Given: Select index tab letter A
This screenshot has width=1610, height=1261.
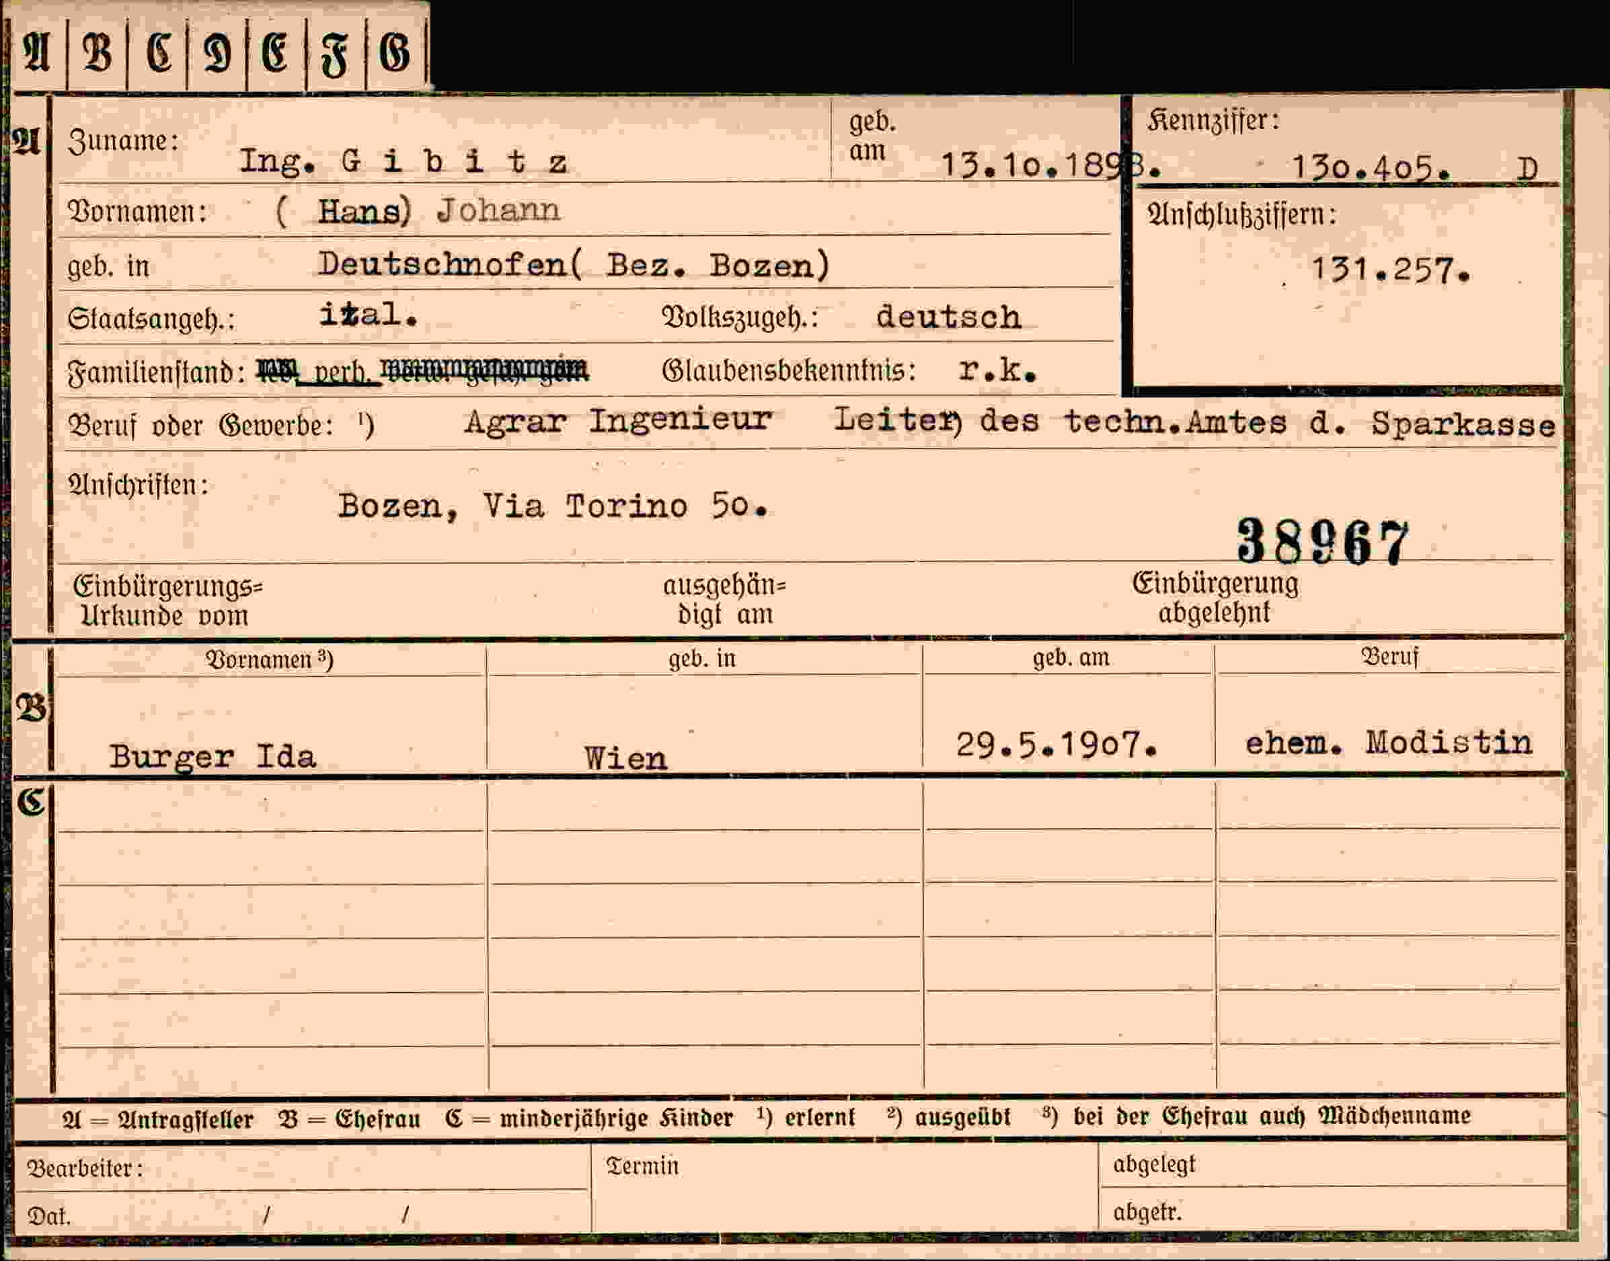Looking at the screenshot, I should 38,52.
